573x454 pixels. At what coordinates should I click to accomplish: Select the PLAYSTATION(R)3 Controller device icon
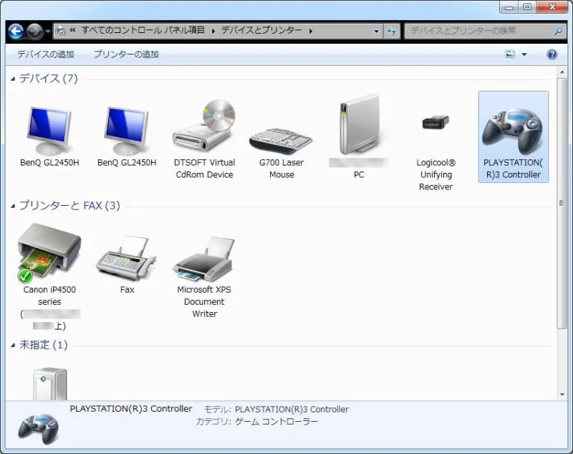(x=513, y=137)
